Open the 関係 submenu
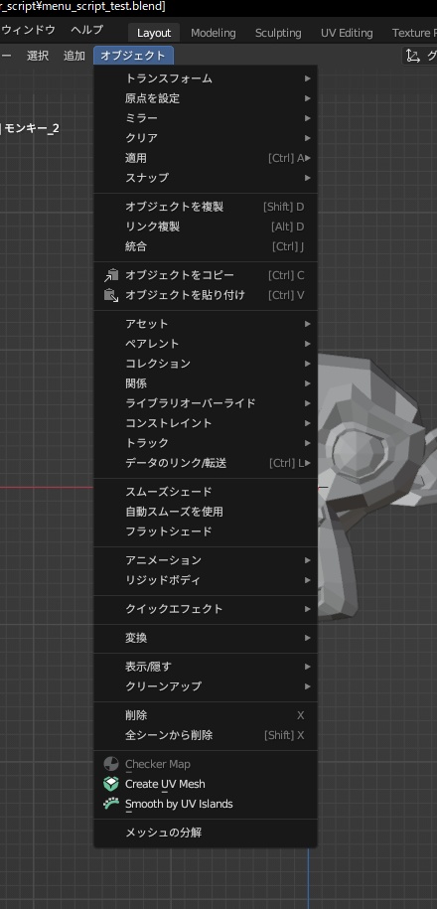The height and width of the screenshot is (909, 437). pyautogui.click(x=206, y=383)
